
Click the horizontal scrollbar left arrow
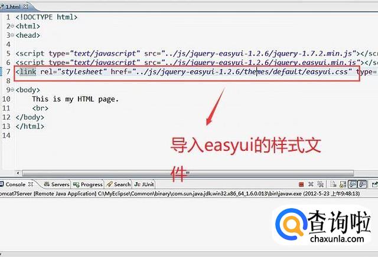(x=18, y=173)
